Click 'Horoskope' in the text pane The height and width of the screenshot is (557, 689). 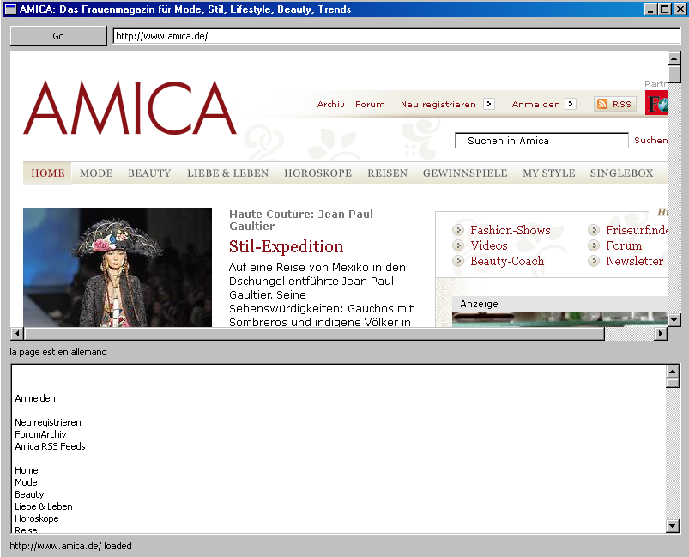[37, 518]
